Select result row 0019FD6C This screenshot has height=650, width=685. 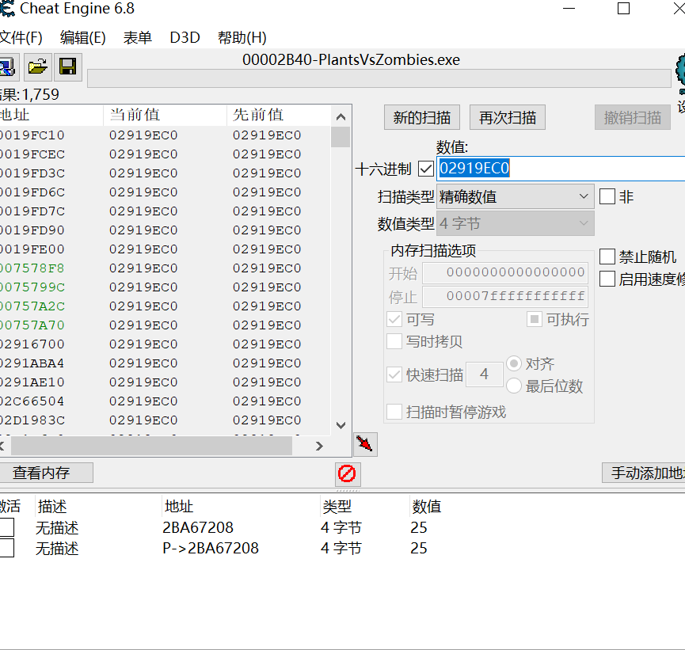tap(166, 192)
